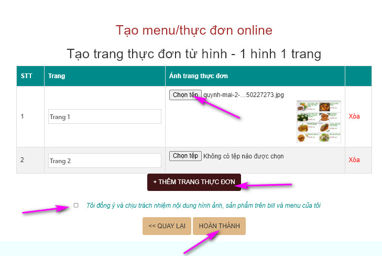Focus the Trang 1 name field
Image resolution: width=382 pixels, height=256 pixels.
click(x=104, y=116)
